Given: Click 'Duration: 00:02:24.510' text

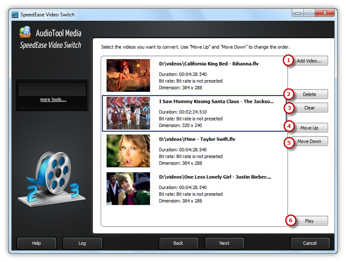Looking at the screenshot, I should (183, 112).
